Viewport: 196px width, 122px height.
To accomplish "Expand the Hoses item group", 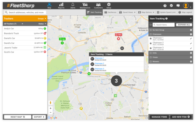I will pos(191,57).
